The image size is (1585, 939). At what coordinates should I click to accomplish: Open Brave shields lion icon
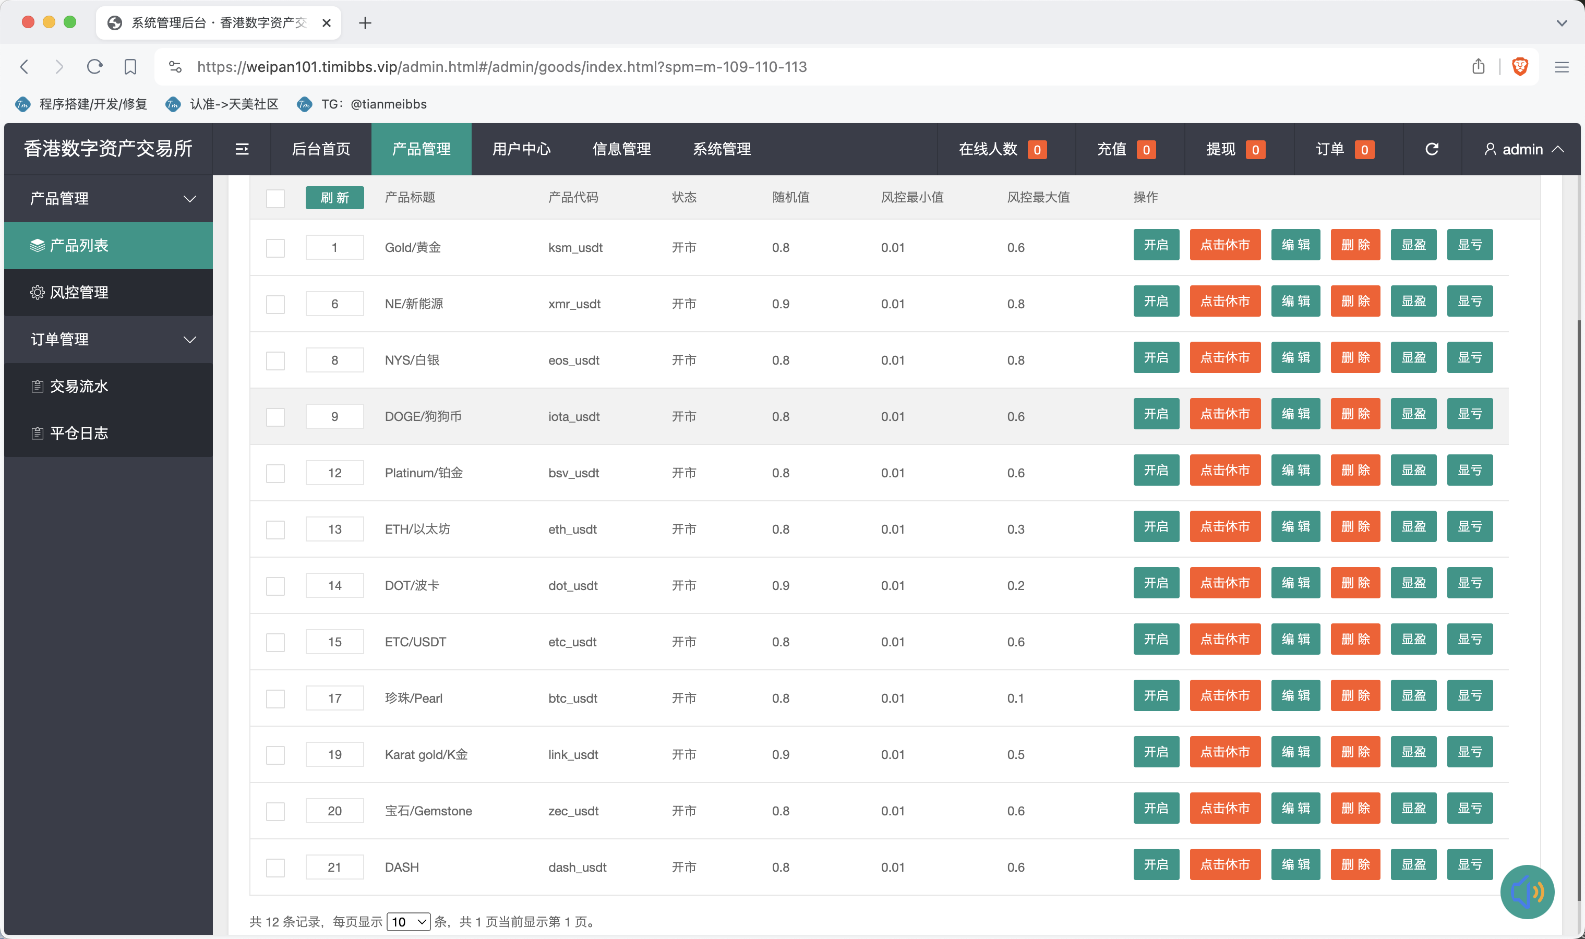coord(1520,66)
